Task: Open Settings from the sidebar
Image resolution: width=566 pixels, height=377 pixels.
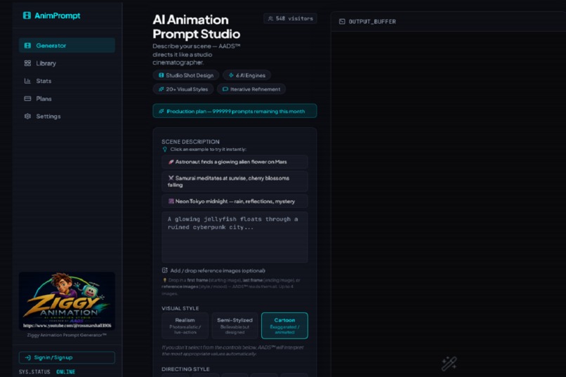Action: pyautogui.click(x=67, y=116)
